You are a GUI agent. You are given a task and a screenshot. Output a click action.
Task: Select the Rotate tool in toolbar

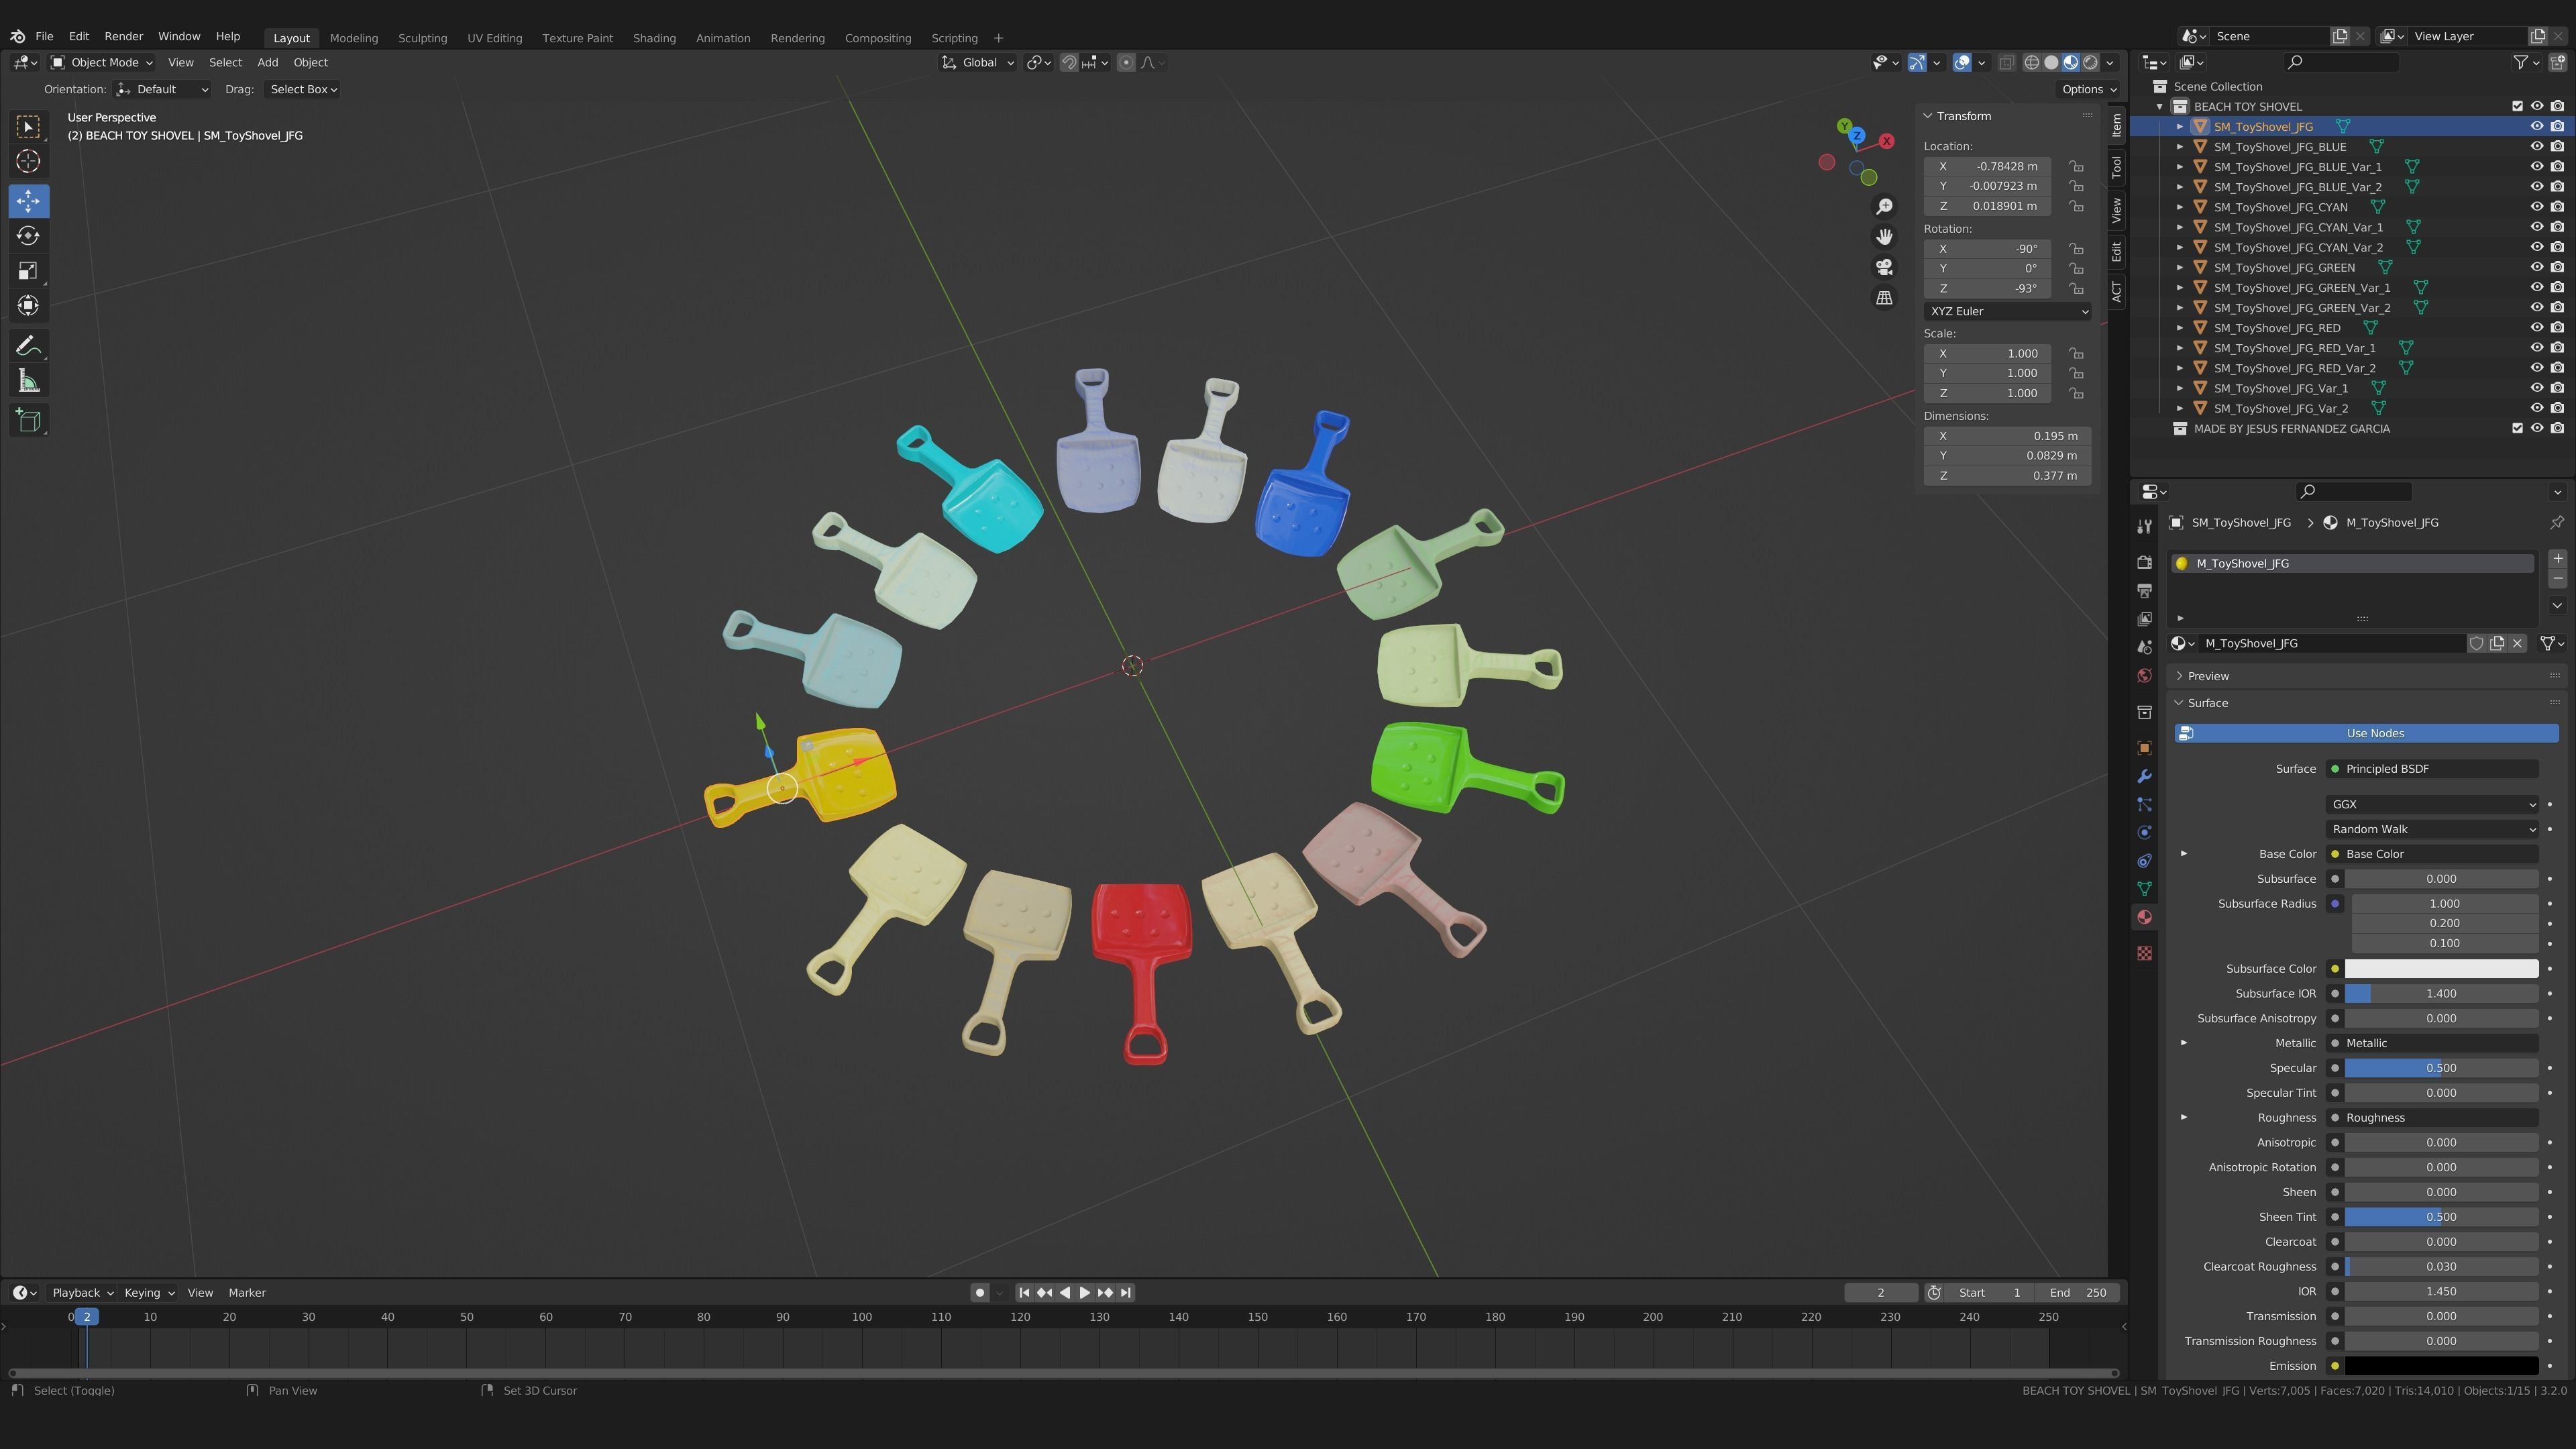(28, 236)
